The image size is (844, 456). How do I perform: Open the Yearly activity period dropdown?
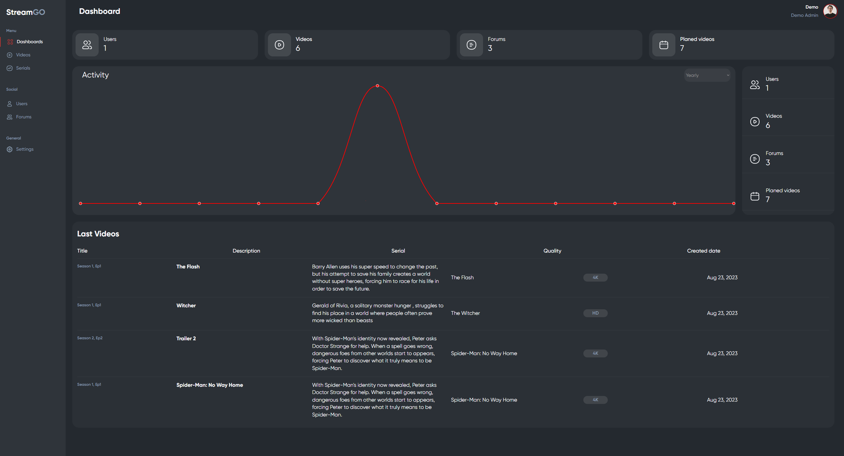click(707, 75)
